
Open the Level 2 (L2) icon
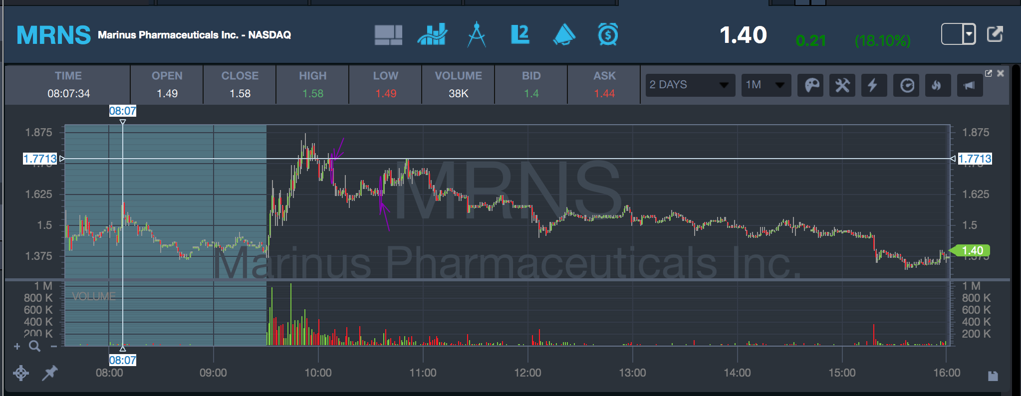tap(520, 35)
